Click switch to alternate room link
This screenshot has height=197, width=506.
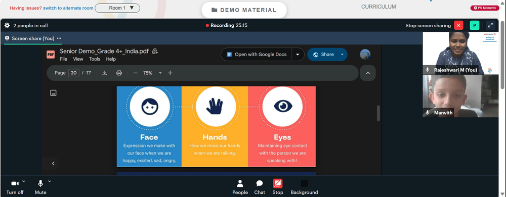68,8
